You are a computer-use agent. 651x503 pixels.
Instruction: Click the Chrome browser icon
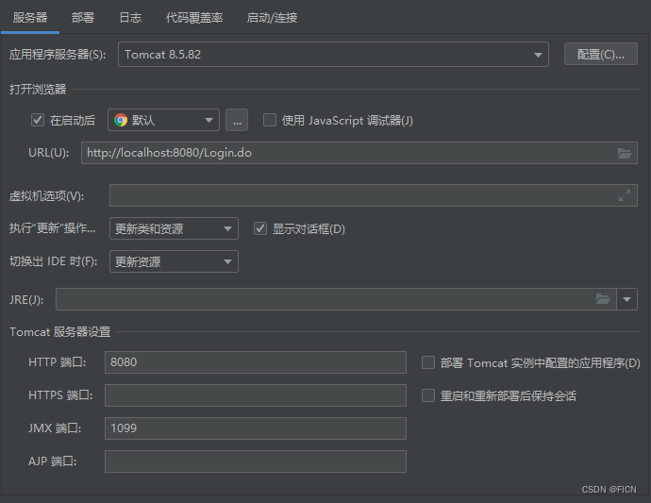click(x=121, y=120)
